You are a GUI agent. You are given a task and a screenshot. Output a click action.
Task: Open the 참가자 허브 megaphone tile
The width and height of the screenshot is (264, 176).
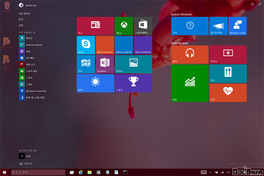pos(218,26)
